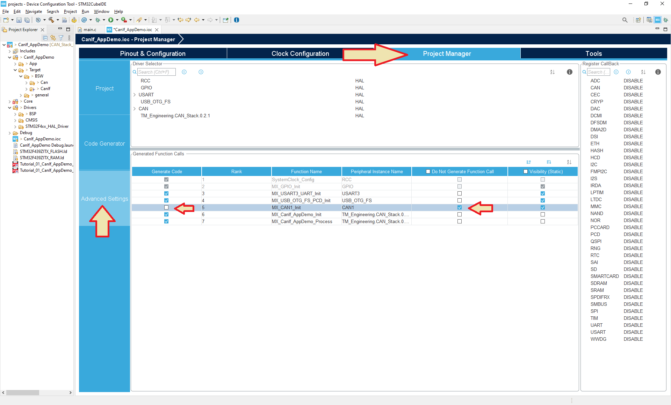Open the magnifier search icon at top right

coord(625,20)
